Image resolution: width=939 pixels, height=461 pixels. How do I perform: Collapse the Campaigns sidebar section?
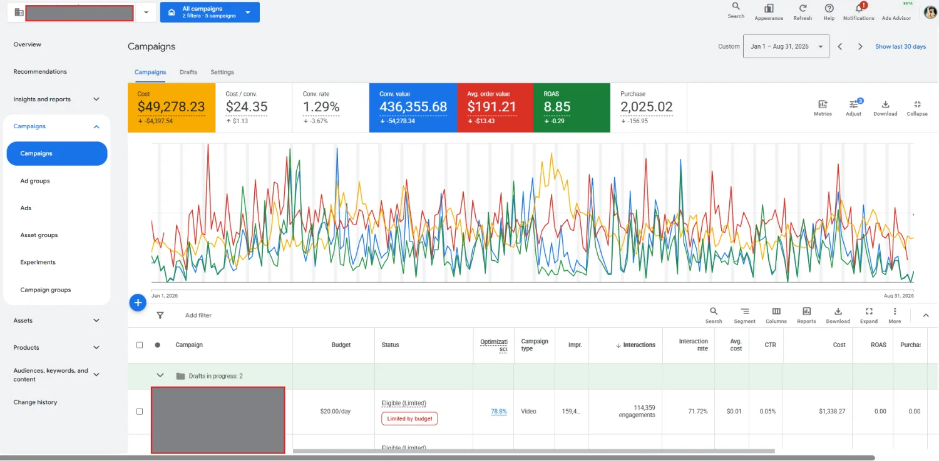(96, 126)
